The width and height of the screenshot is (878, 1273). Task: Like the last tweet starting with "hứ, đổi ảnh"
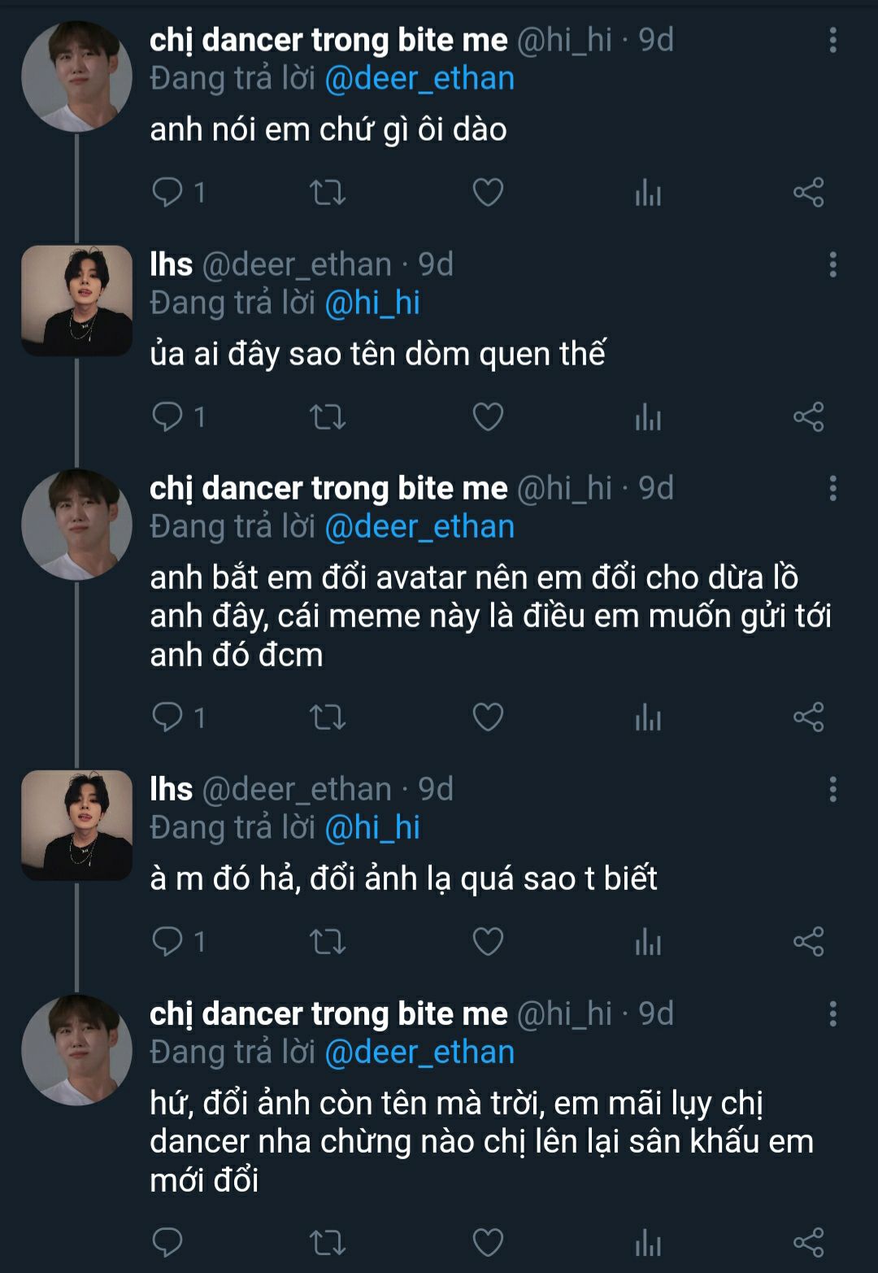pyautogui.click(x=488, y=1243)
